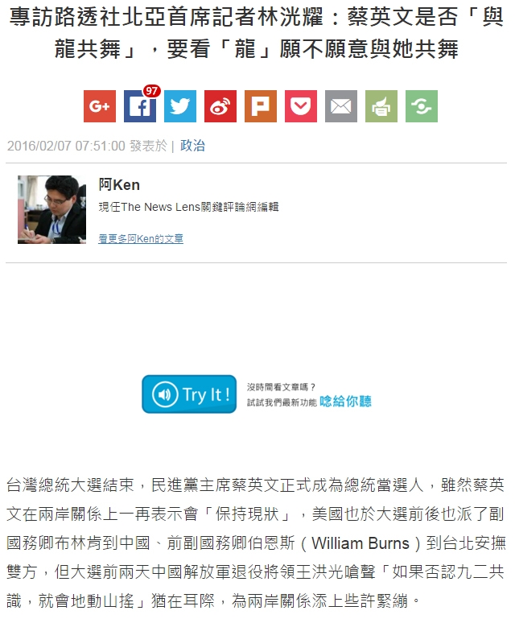Open the 政治 category link
Viewport: 515px width, 623px height.
tap(192, 146)
